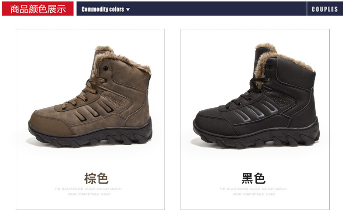Select the black boot product image
This screenshot has width=345, height=219.
[x=256, y=96]
